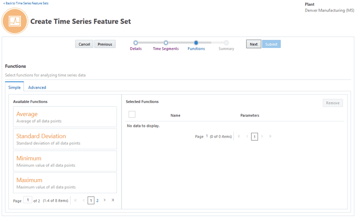Click the page number input field

[x=28, y=200]
